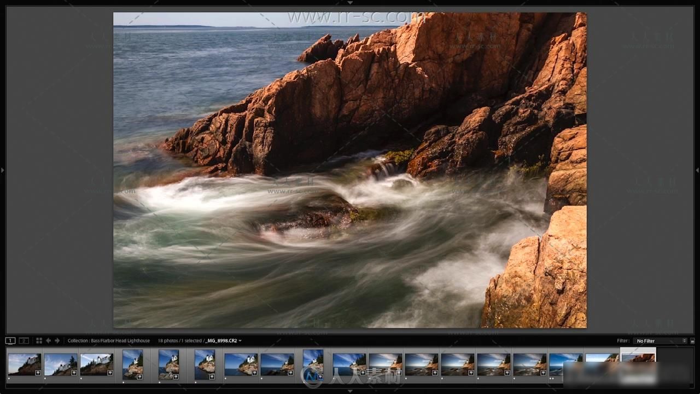The image size is (700, 394).
Task: Open the second window display button labeled 2
Action: click(x=24, y=340)
